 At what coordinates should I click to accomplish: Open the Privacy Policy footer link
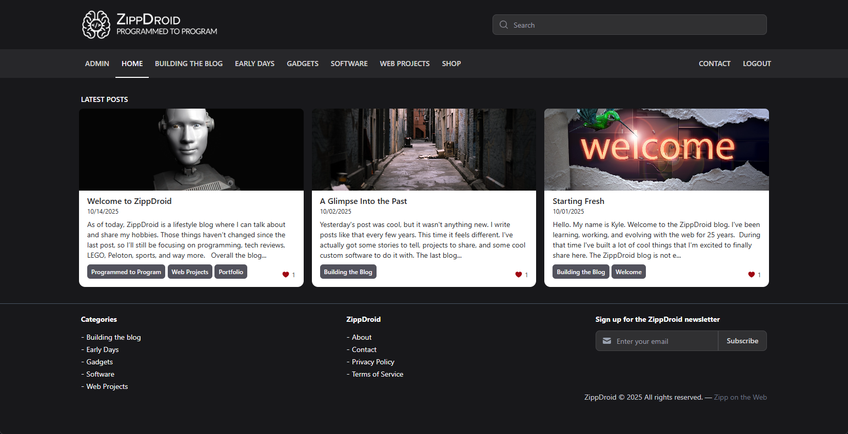point(373,362)
